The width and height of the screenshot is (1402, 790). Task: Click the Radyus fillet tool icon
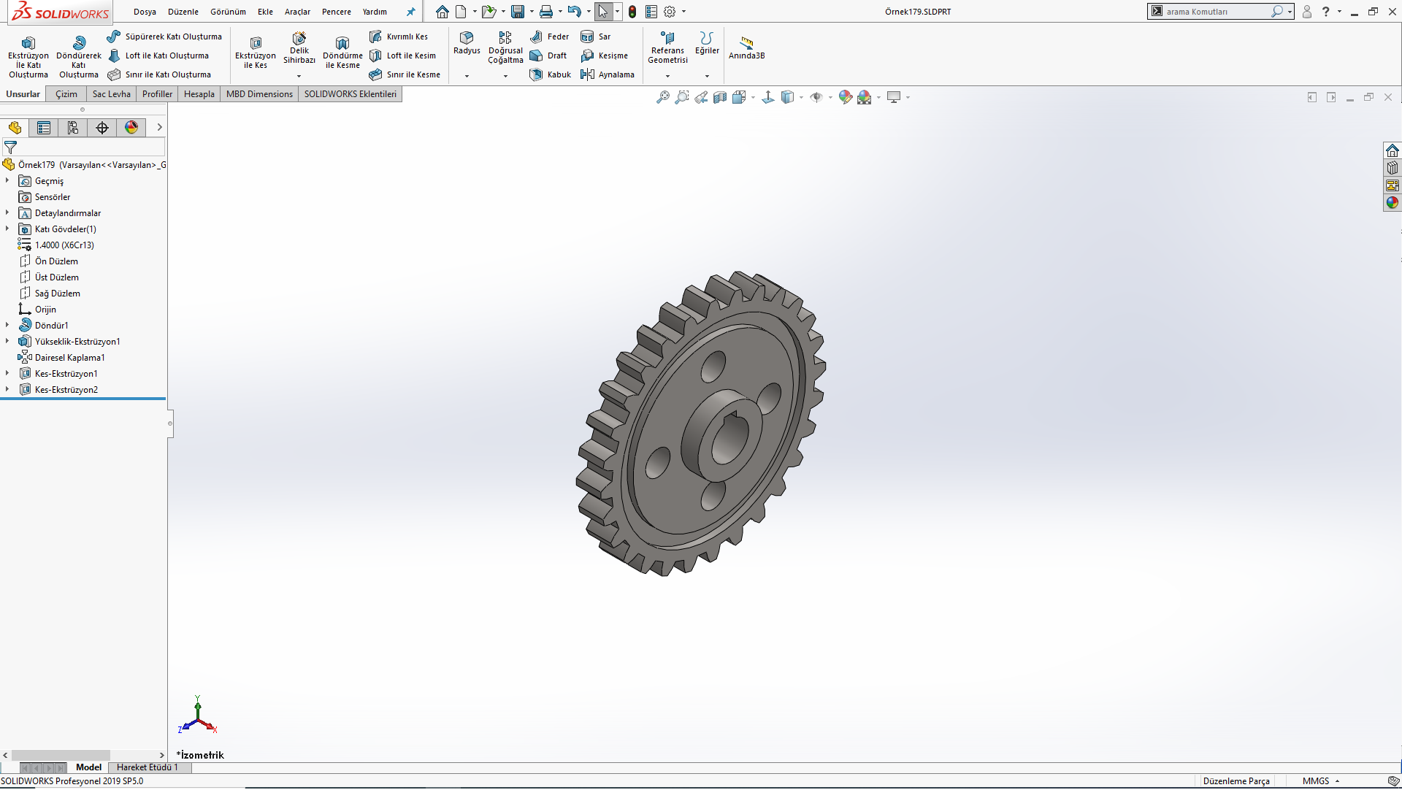point(467,37)
